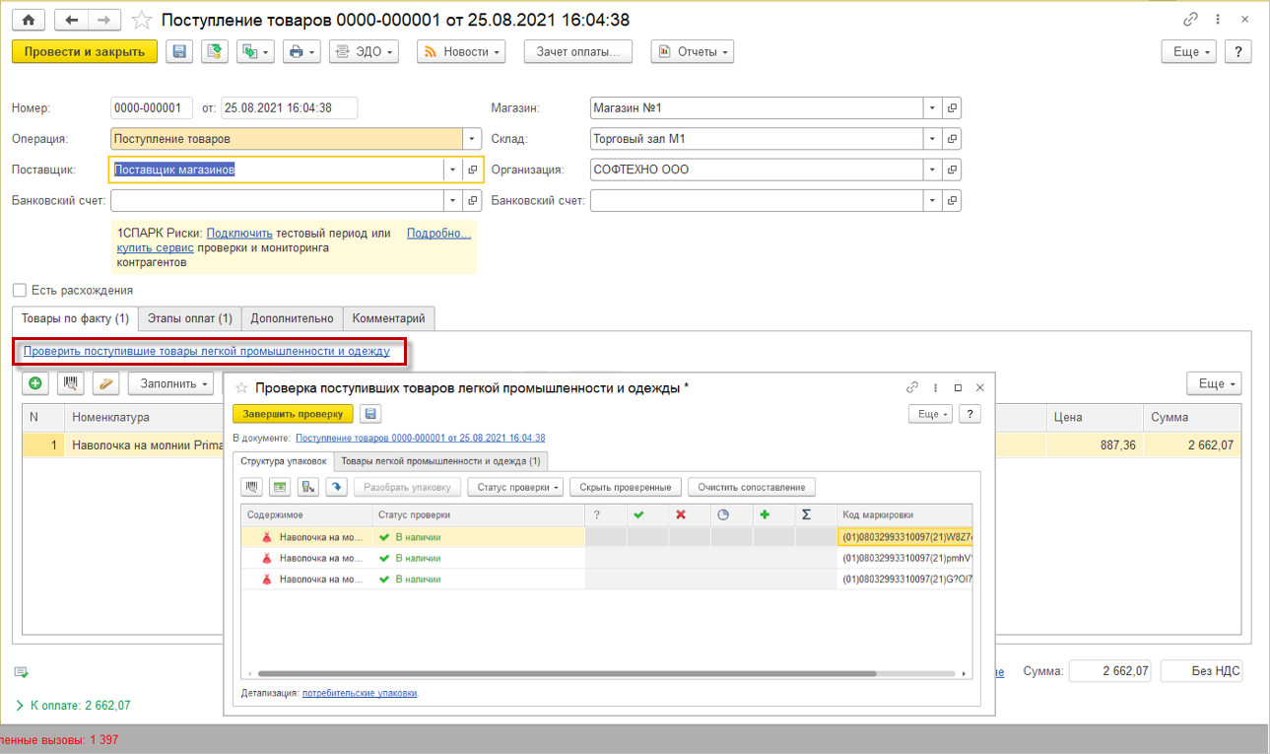This screenshot has width=1270, height=754.
Task: Open Еще menu in main toolbar
Action: tap(1189, 52)
